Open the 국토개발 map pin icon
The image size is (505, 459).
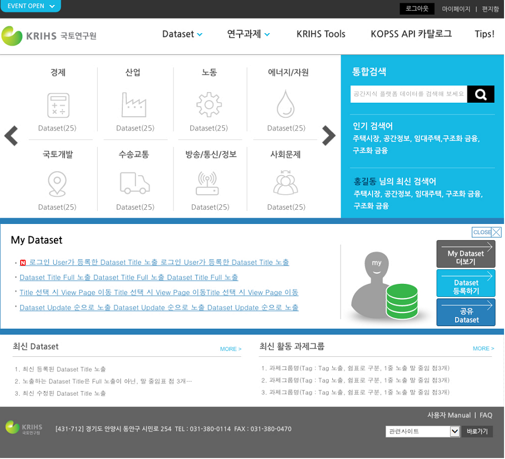click(x=57, y=183)
